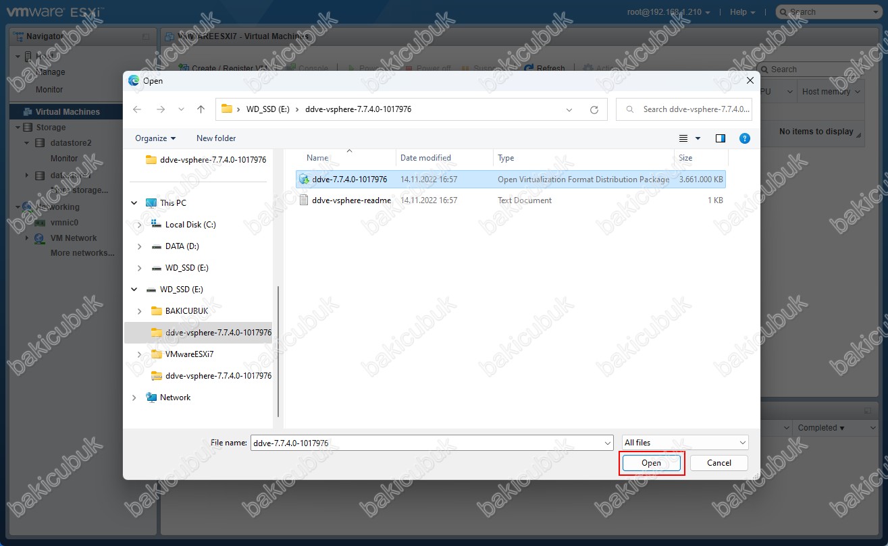Open the File name dropdown arrow
The width and height of the screenshot is (888, 546).
pos(607,443)
